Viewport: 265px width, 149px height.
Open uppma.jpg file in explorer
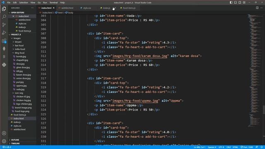(x=21, y=86)
